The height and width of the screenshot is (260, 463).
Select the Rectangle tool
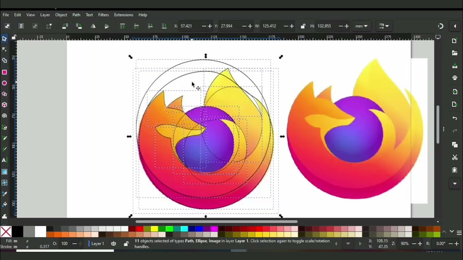point(4,72)
